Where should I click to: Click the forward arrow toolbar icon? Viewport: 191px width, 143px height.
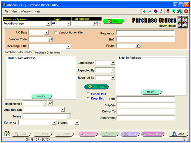pyautogui.click(x=150, y=11)
